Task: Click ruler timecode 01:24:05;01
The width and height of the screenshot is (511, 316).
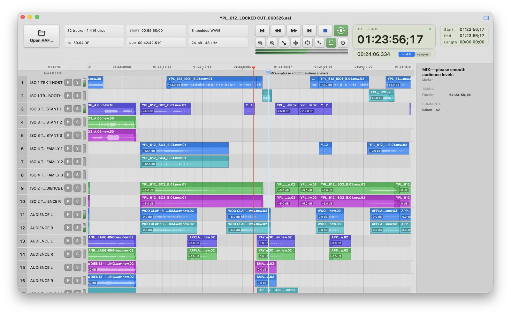Action: point(323,67)
